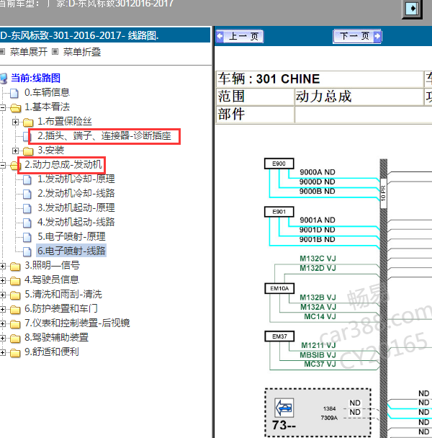Click page icon next to 4.发动机起动-线路
This screenshot has width=432, height=438.
[27, 223]
